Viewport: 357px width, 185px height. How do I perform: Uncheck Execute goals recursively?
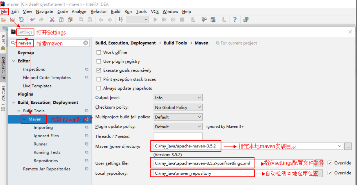(99, 70)
